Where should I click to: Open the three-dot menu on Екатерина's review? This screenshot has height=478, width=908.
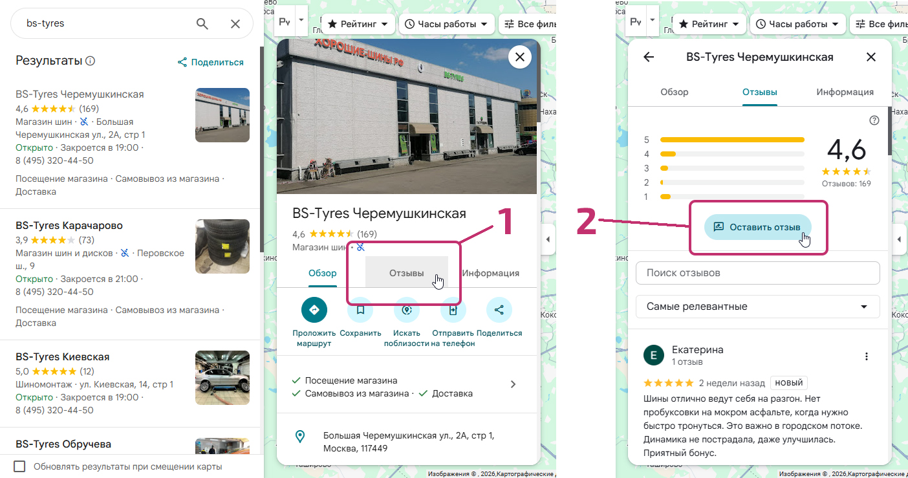867,356
